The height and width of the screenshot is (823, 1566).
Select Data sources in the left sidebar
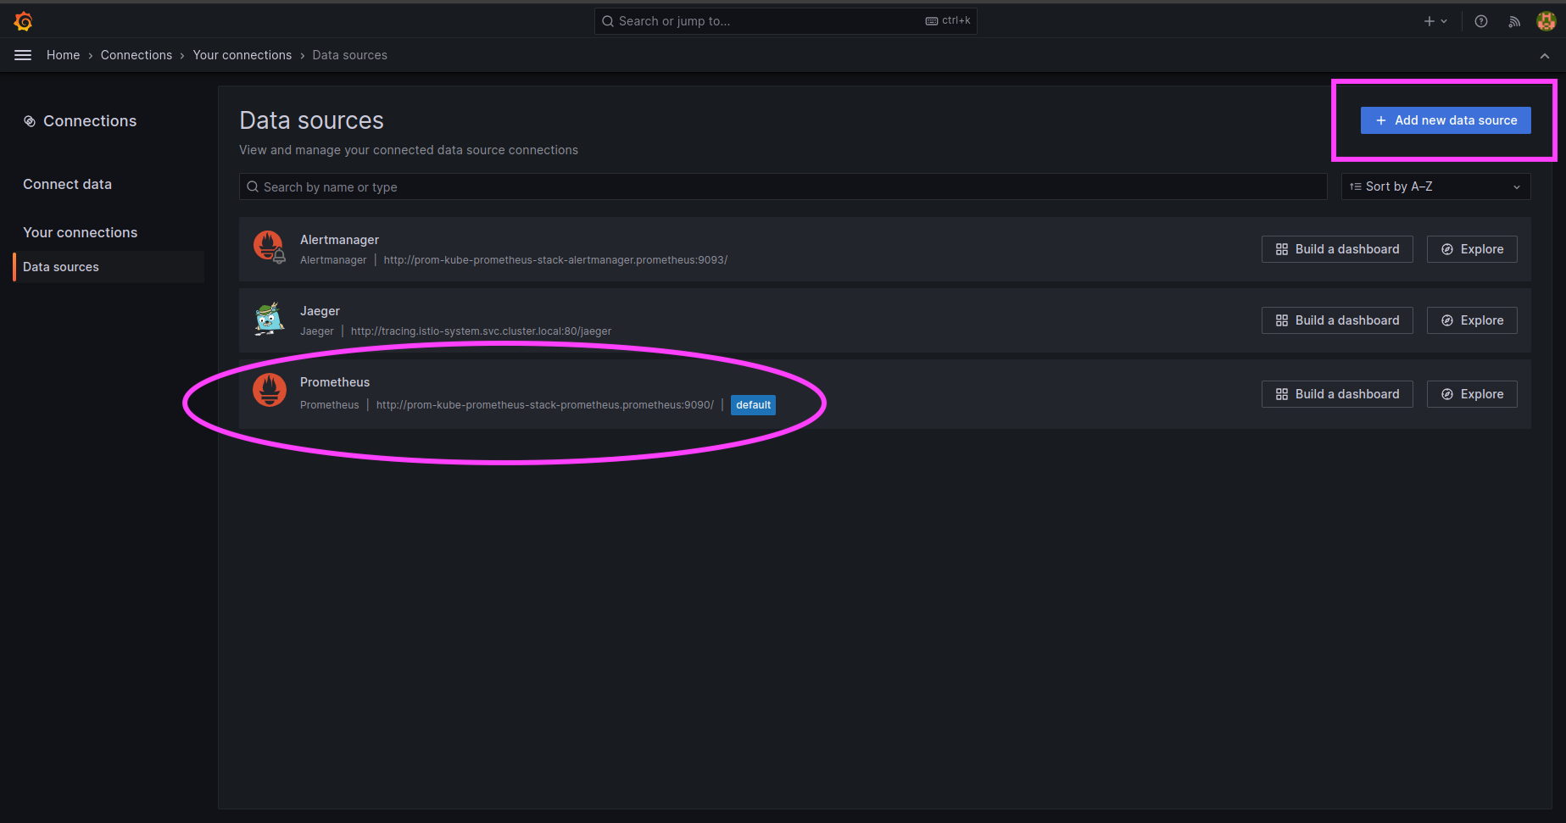pyautogui.click(x=60, y=266)
